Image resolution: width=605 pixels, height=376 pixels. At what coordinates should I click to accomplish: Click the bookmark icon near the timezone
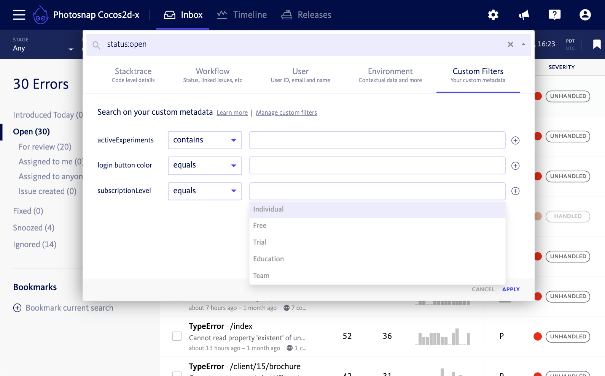(597, 44)
